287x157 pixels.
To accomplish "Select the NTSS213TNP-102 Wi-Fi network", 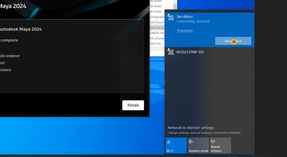I will point(190,52).
